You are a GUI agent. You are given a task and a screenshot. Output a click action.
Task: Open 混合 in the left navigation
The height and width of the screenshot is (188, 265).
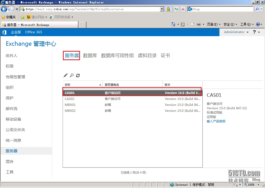[10, 161]
